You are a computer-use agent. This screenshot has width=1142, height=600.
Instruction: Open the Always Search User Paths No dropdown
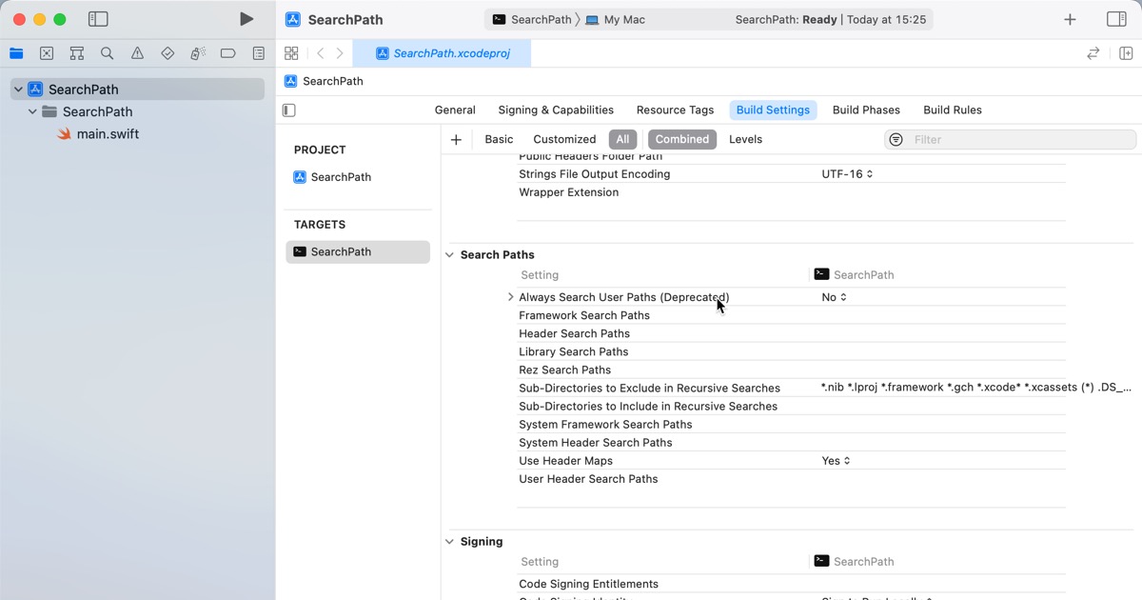[835, 297]
